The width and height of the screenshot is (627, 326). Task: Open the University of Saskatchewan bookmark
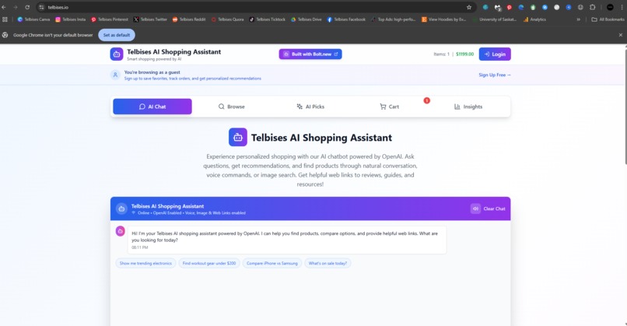[495, 19]
